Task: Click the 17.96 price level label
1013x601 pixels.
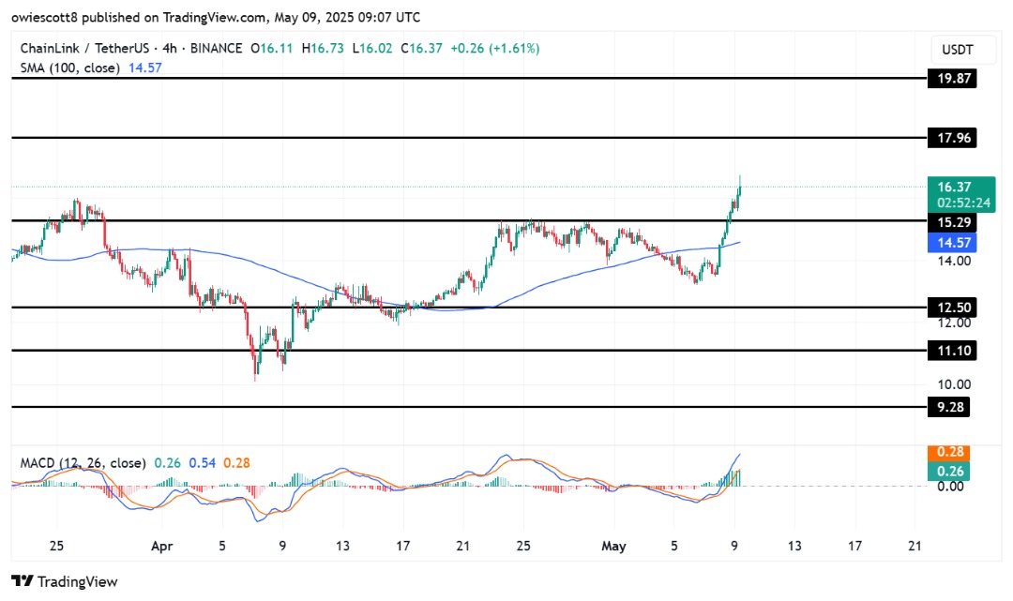Action: [x=950, y=138]
